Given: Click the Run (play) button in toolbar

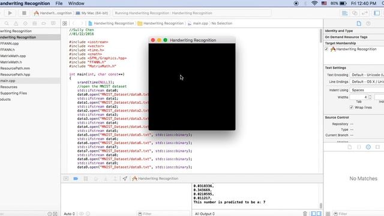Looking at the screenshot, I should tap(10, 13).
